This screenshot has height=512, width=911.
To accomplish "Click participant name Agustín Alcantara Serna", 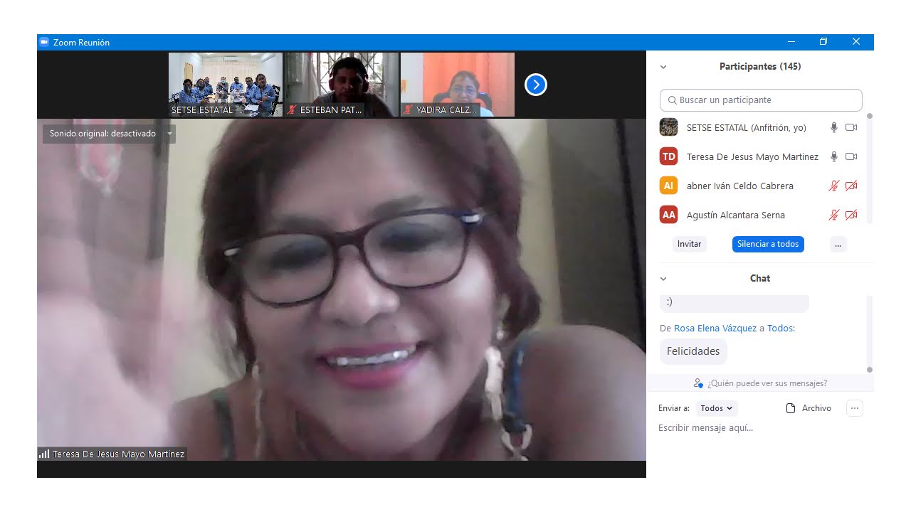I will click(736, 215).
